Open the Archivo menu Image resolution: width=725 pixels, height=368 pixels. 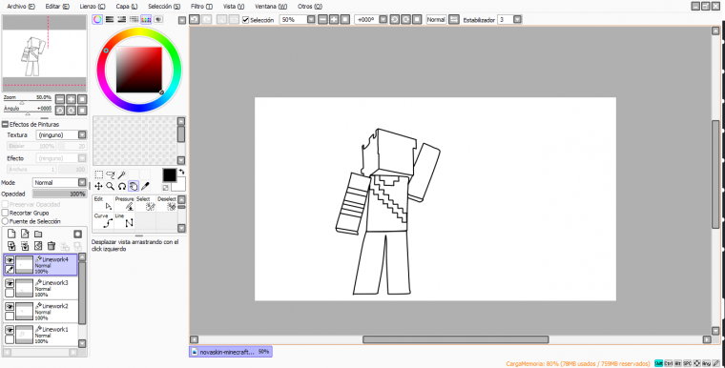(x=21, y=7)
